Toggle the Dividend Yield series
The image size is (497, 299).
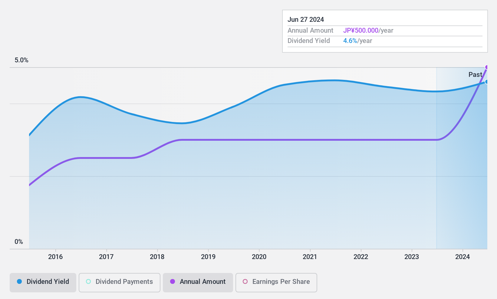tap(43, 282)
